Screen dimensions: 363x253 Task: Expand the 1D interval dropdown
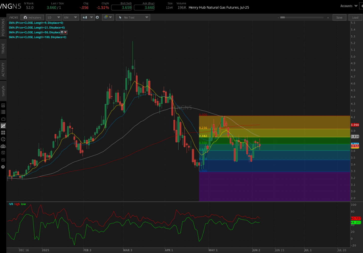click(x=54, y=17)
